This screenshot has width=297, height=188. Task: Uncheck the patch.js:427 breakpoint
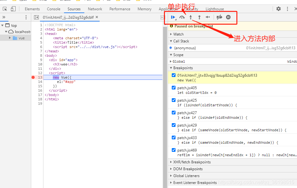pyautogui.click(x=174, y=113)
